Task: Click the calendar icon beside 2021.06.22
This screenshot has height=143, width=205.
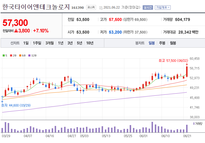Action: pos(101,8)
